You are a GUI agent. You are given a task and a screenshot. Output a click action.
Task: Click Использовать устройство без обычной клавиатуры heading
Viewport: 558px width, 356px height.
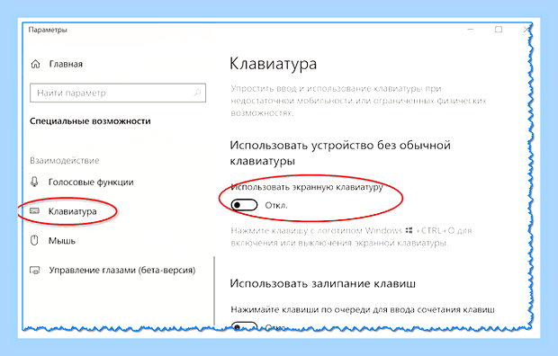coord(340,153)
